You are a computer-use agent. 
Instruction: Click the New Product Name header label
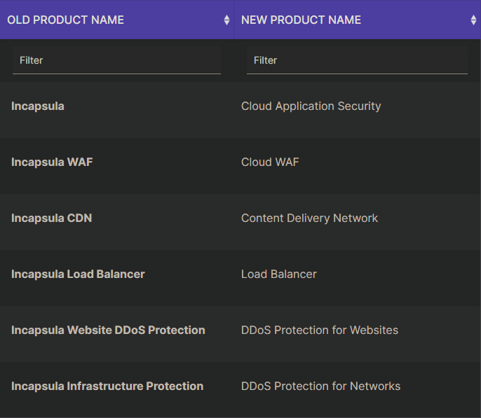pyautogui.click(x=301, y=20)
